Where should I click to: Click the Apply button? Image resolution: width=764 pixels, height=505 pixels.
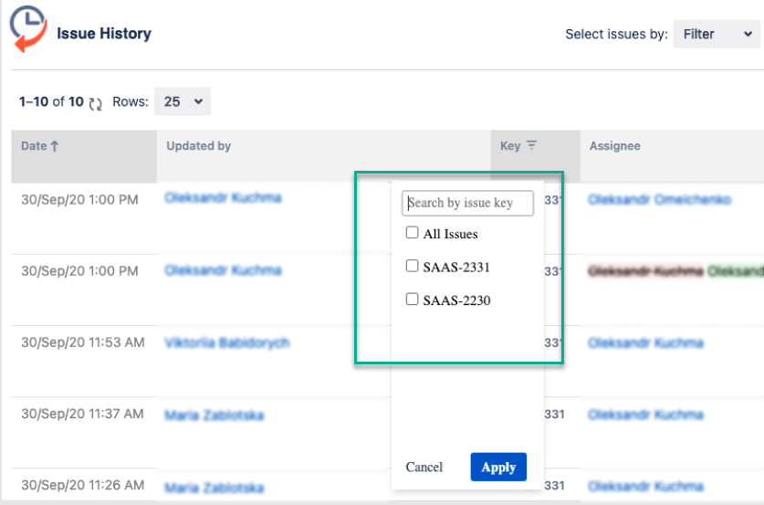(498, 467)
